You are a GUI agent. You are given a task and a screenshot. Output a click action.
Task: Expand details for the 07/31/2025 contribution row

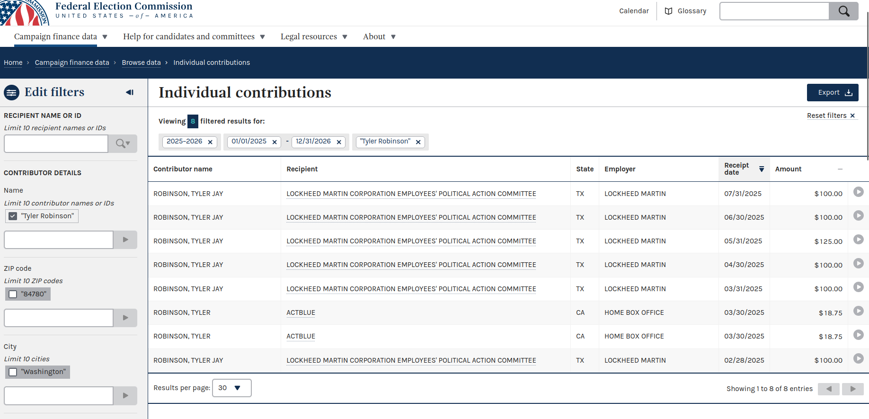(858, 192)
